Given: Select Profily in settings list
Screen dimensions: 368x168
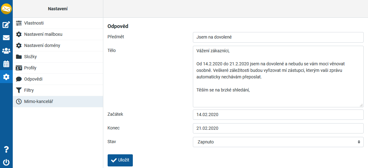Looking at the screenshot, I should pyautogui.click(x=30, y=68).
